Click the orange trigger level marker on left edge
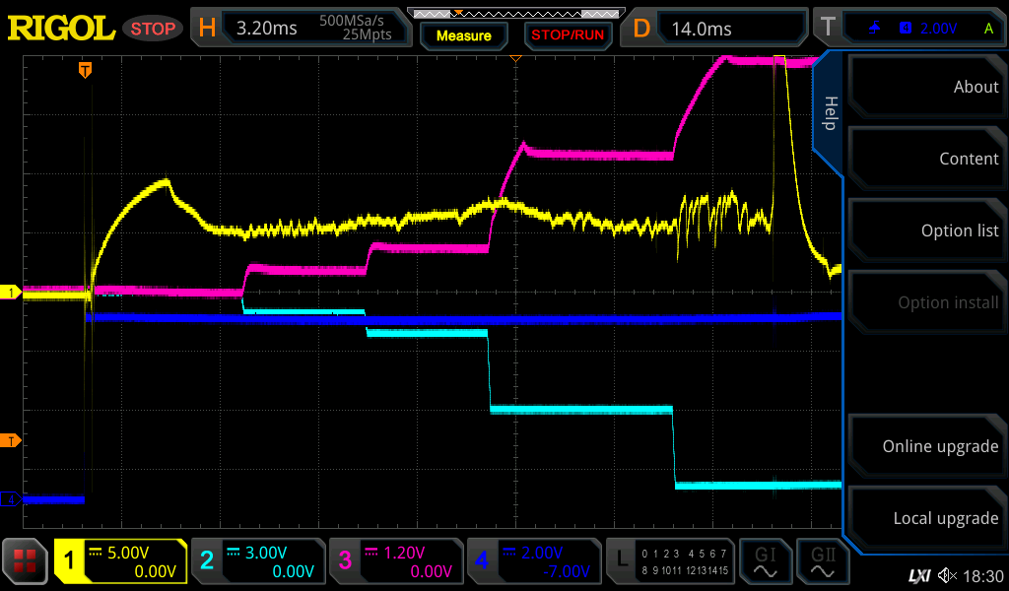The image size is (1009, 591). 11,440
